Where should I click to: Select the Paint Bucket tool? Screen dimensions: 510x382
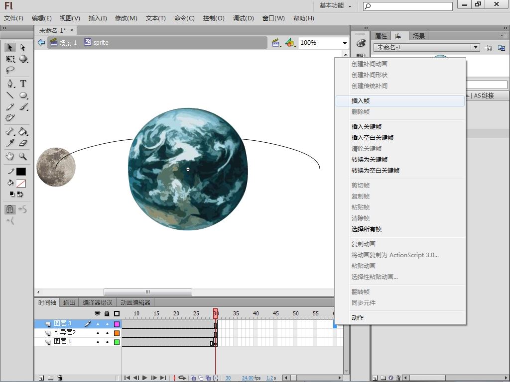pyautogui.click(x=23, y=131)
